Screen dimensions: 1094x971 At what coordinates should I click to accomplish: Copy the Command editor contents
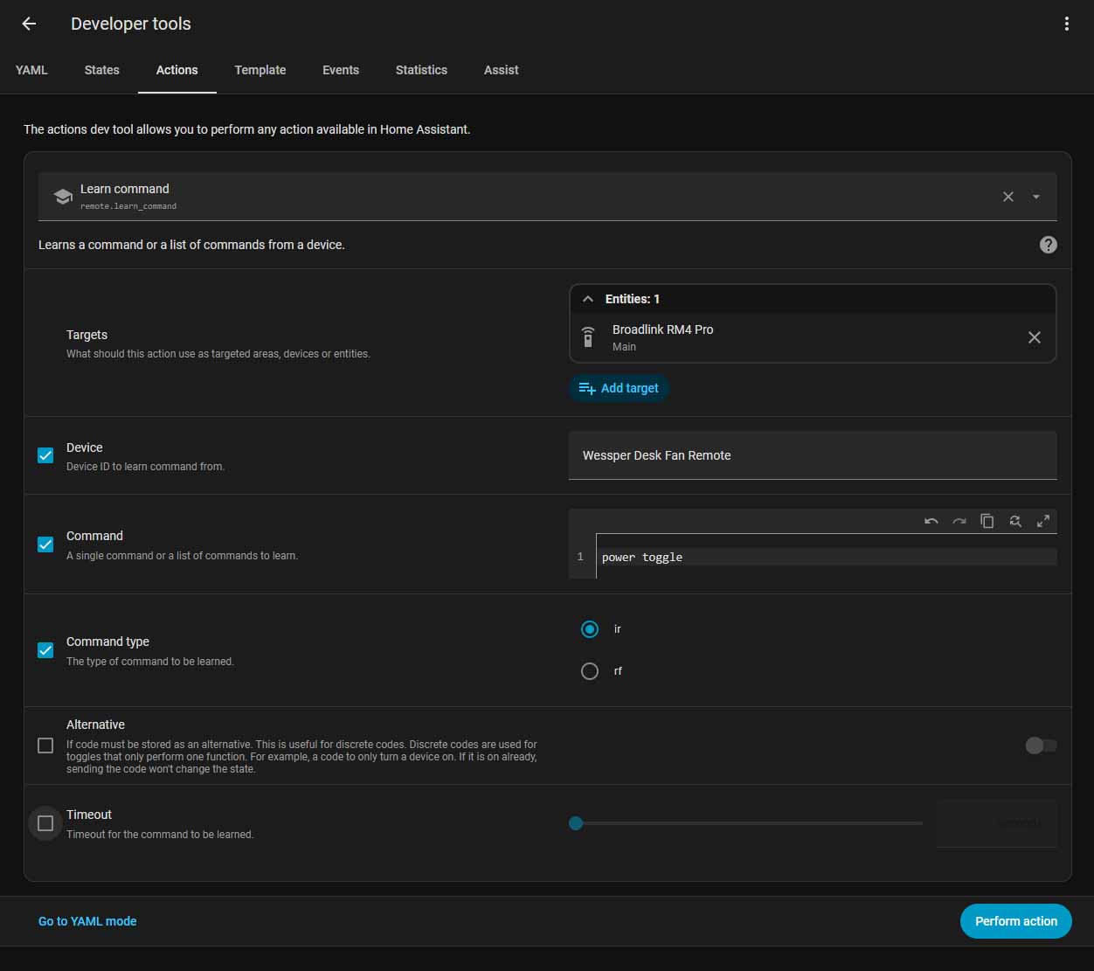coord(987,521)
